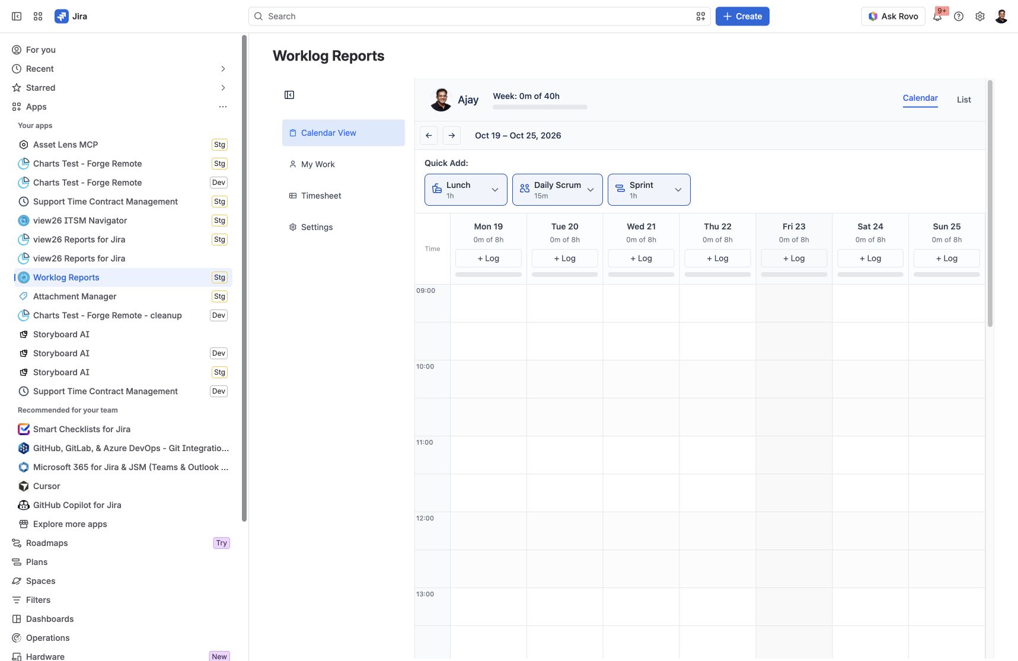Click the Wed 21 hours progress bar
Screen dimensions: 1018x661
point(642,274)
